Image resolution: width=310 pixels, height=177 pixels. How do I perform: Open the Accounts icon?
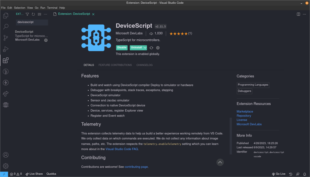point(6,155)
